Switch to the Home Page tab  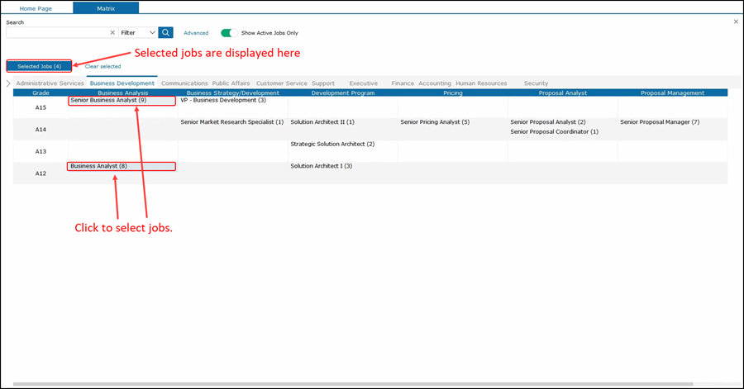tap(36, 7)
